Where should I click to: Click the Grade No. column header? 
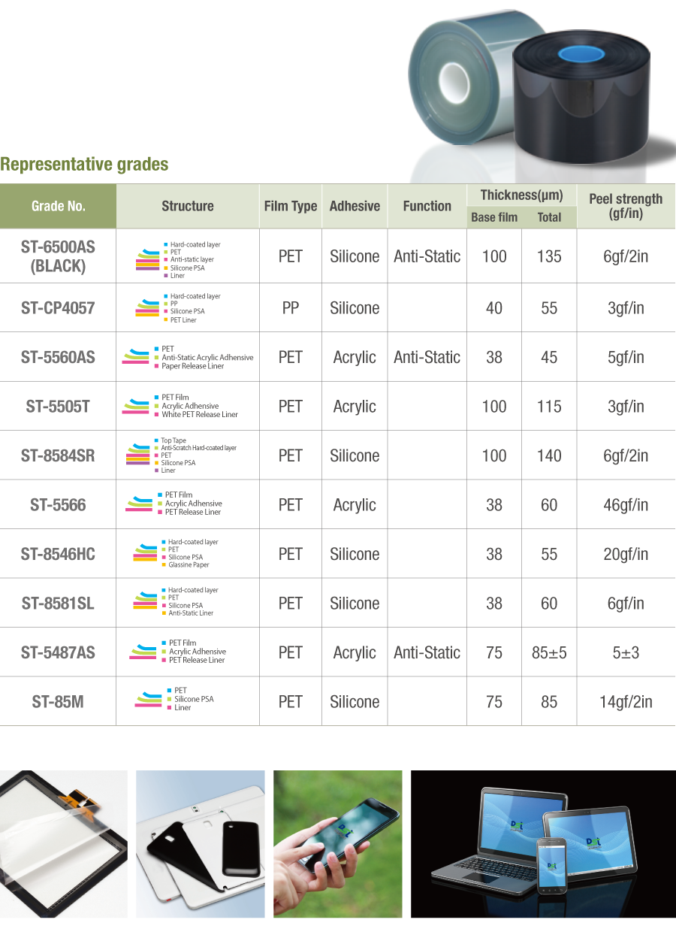(x=58, y=206)
